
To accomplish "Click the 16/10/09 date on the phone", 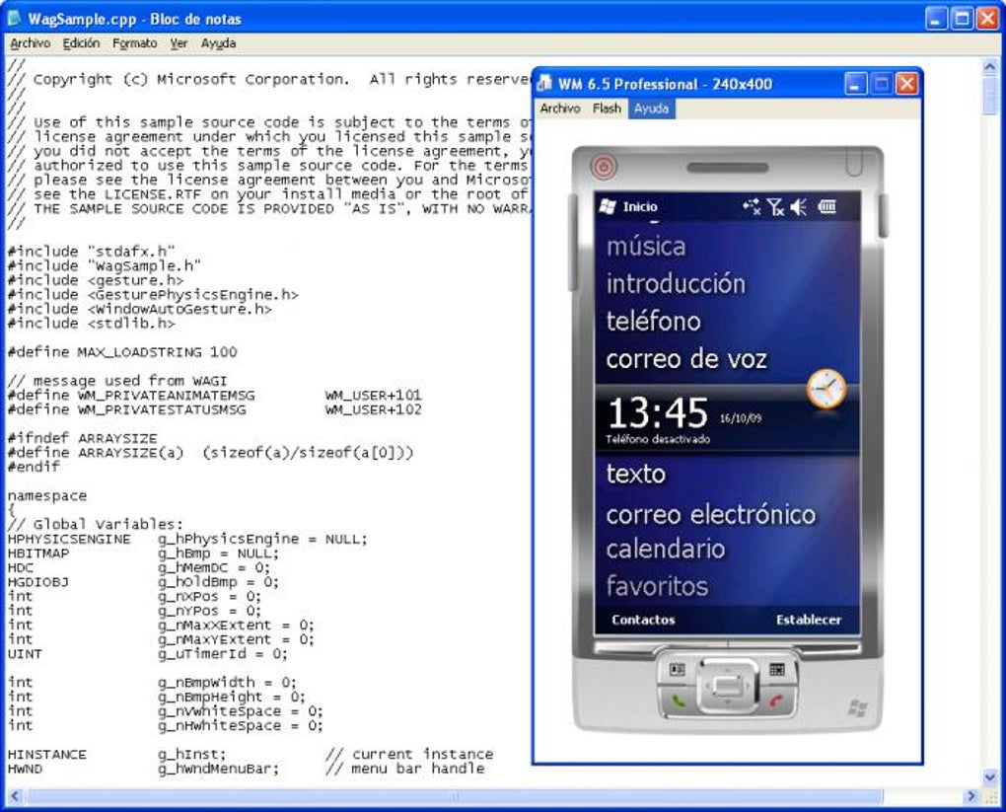I will click(741, 418).
